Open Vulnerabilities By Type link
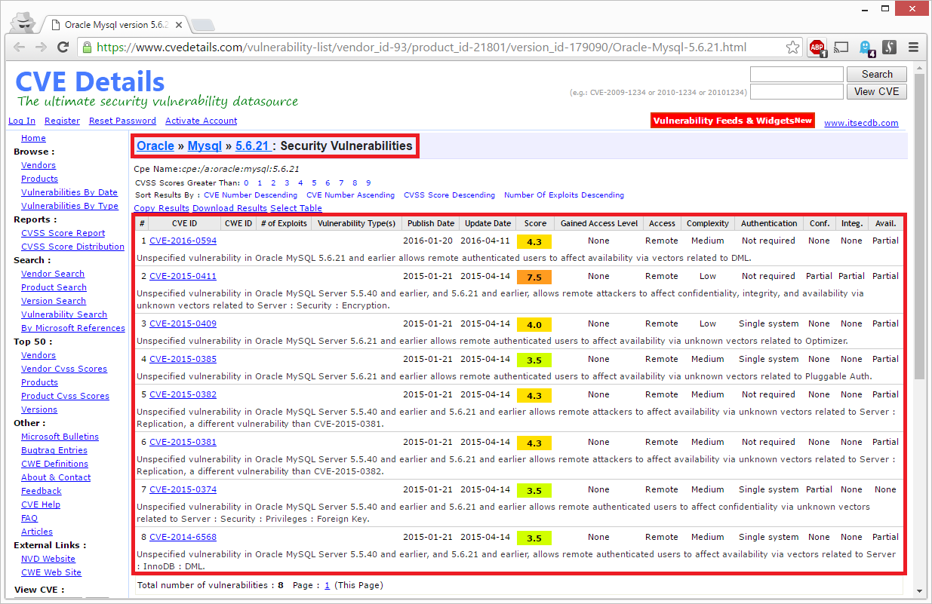932x604 pixels. point(69,206)
